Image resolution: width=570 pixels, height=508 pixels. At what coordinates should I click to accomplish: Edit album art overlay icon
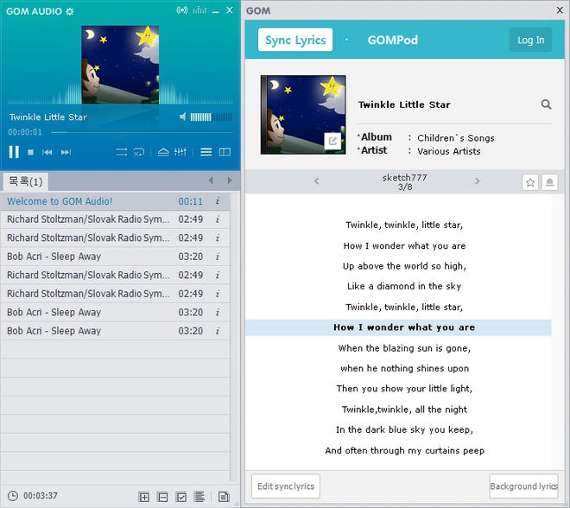click(x=332, y=141)
